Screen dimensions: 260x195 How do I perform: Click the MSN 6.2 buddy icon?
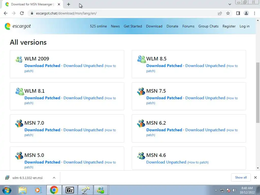tap(141, 123)
